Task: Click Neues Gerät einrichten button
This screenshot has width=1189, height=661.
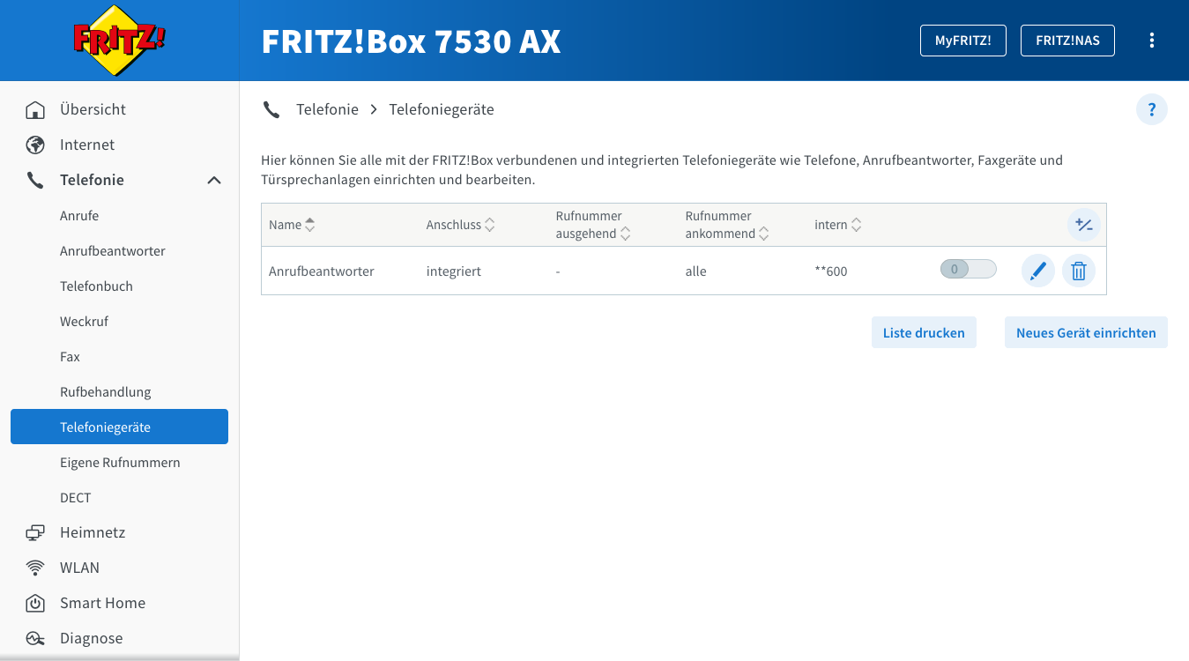Action: tap(1086, 332)
